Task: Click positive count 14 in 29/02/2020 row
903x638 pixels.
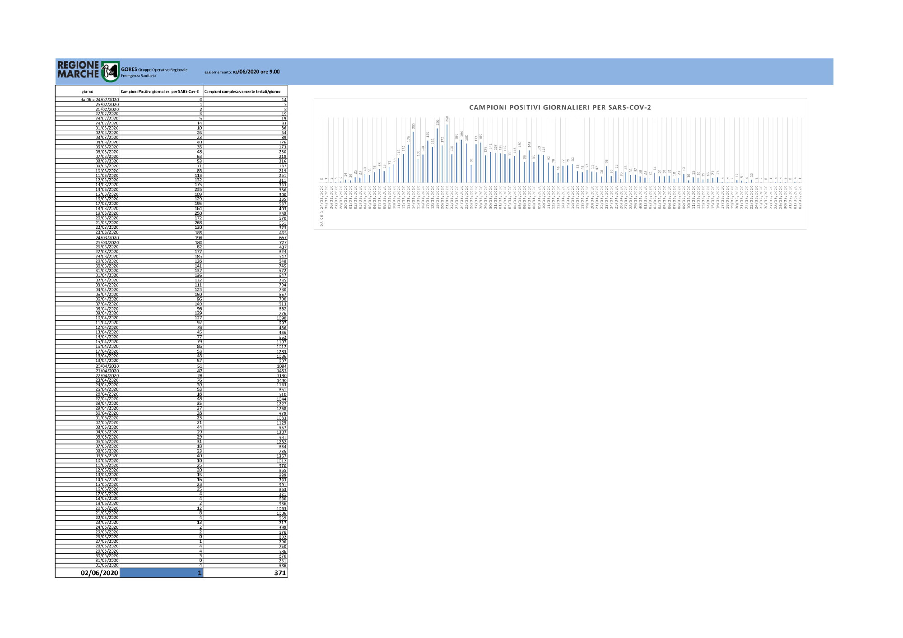Action: coord(200,123)
